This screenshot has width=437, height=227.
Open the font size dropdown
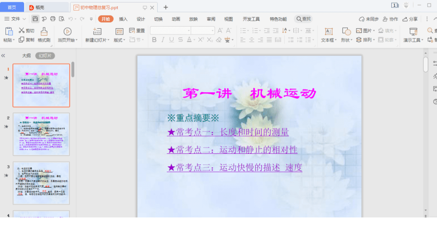point(212,30)
